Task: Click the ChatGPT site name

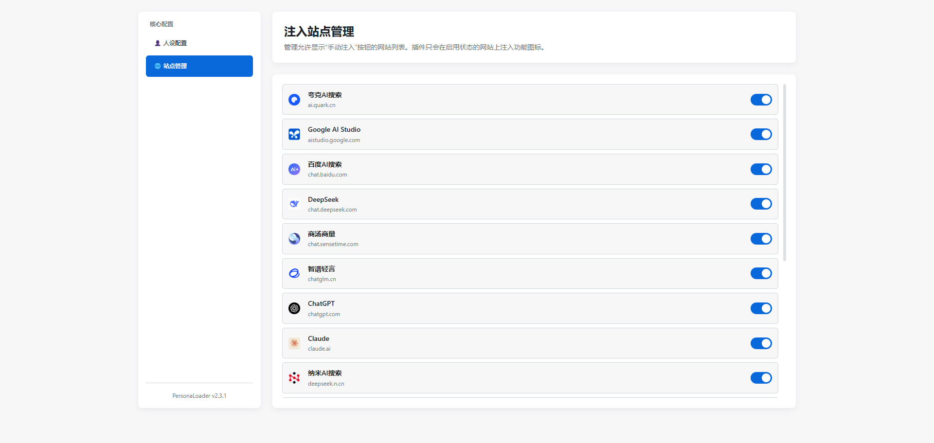Action: (x=321, y=303)
